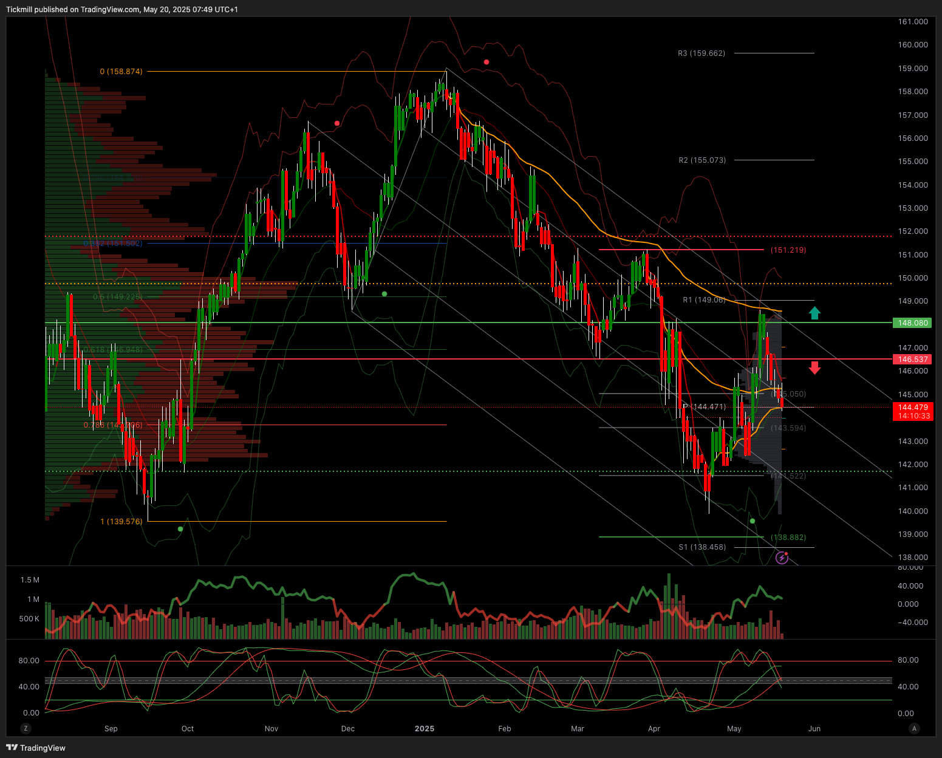Viewport: 942px width, 758px height.
Task: Click the Z timezone button on time axis
Action: coord(26,728)
